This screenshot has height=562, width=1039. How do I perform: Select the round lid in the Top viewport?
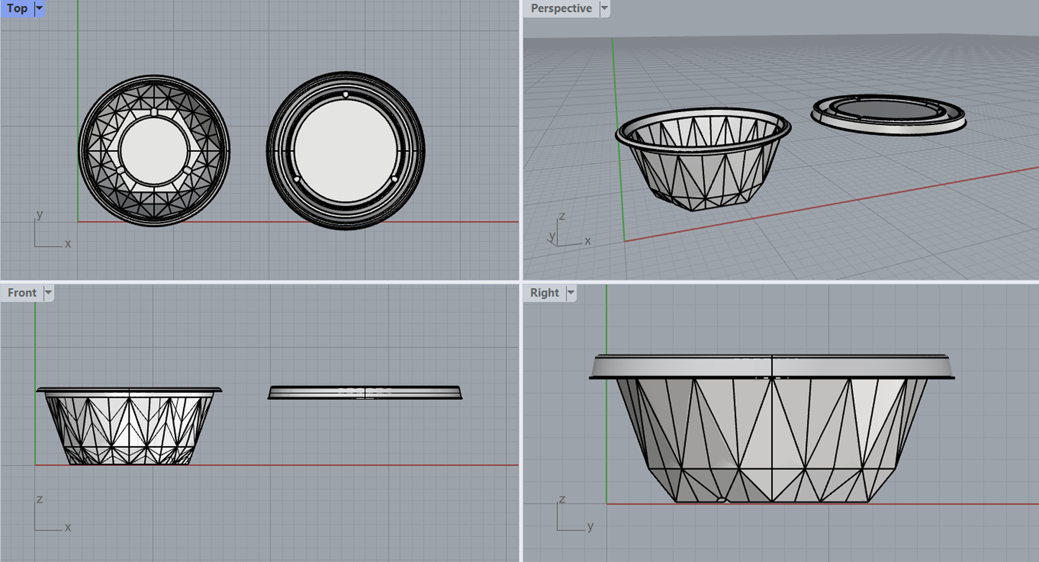(x=346, y=151)
